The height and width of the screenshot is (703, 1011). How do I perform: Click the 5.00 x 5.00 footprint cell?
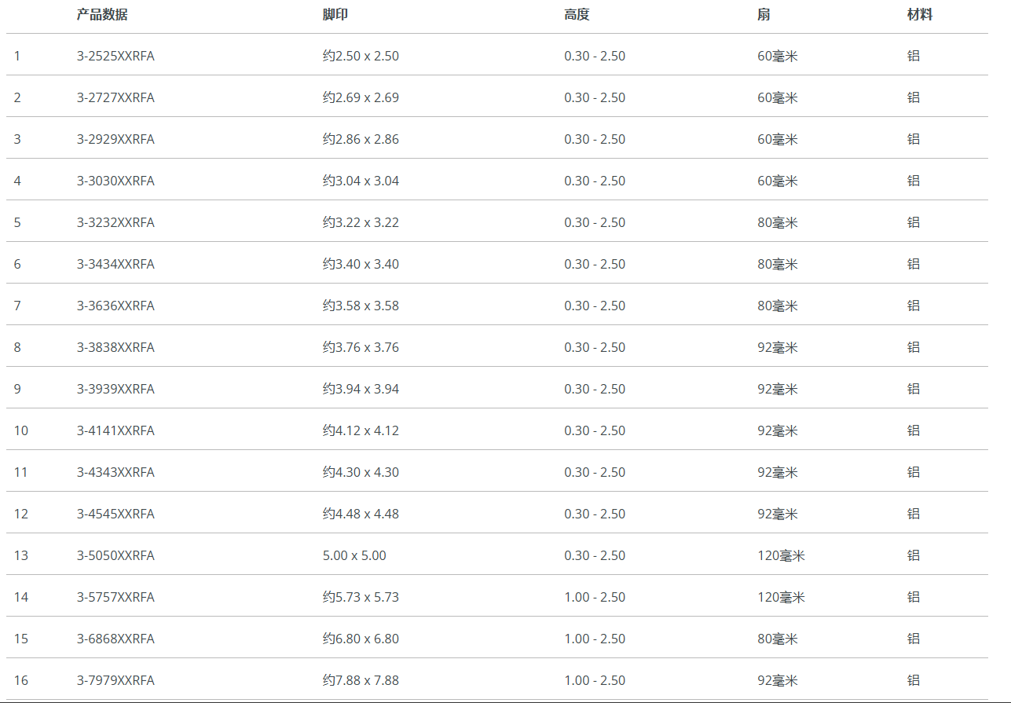click(x=354, y=555)
